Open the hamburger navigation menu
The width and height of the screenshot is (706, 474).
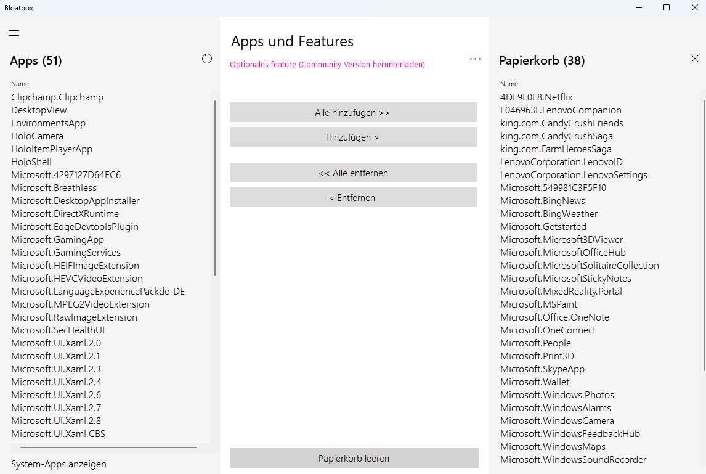click(14, 33)
